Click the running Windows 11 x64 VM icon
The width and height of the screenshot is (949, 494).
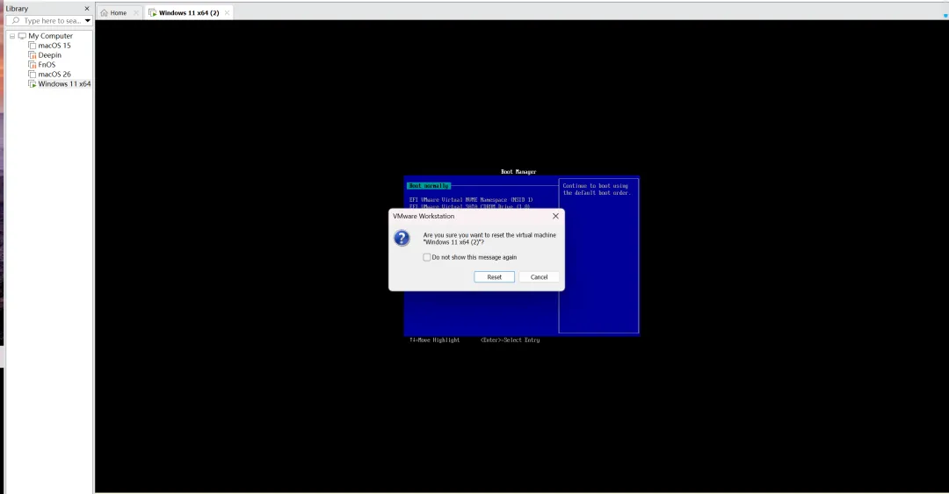33,84
